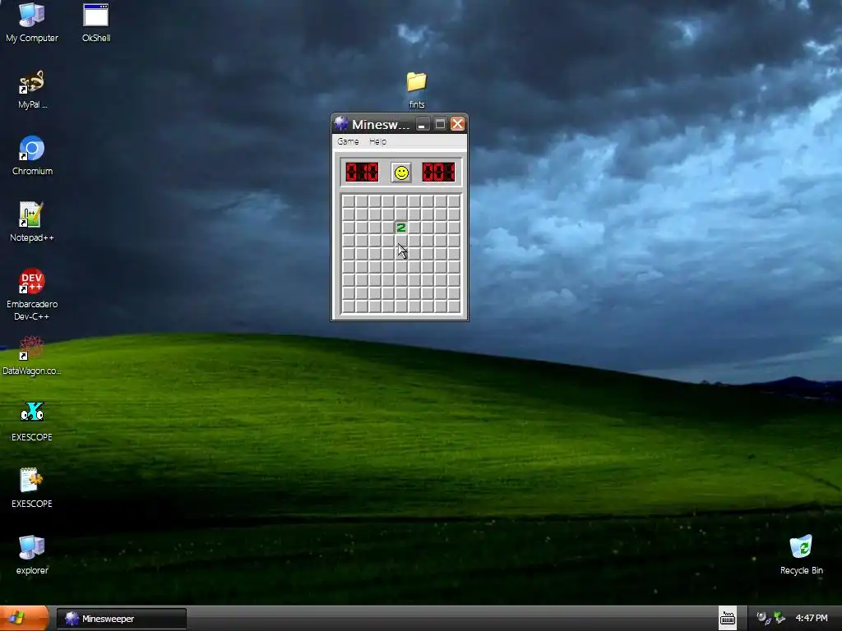Select the Embarcadero Dev-C++ shortcut

32,295
